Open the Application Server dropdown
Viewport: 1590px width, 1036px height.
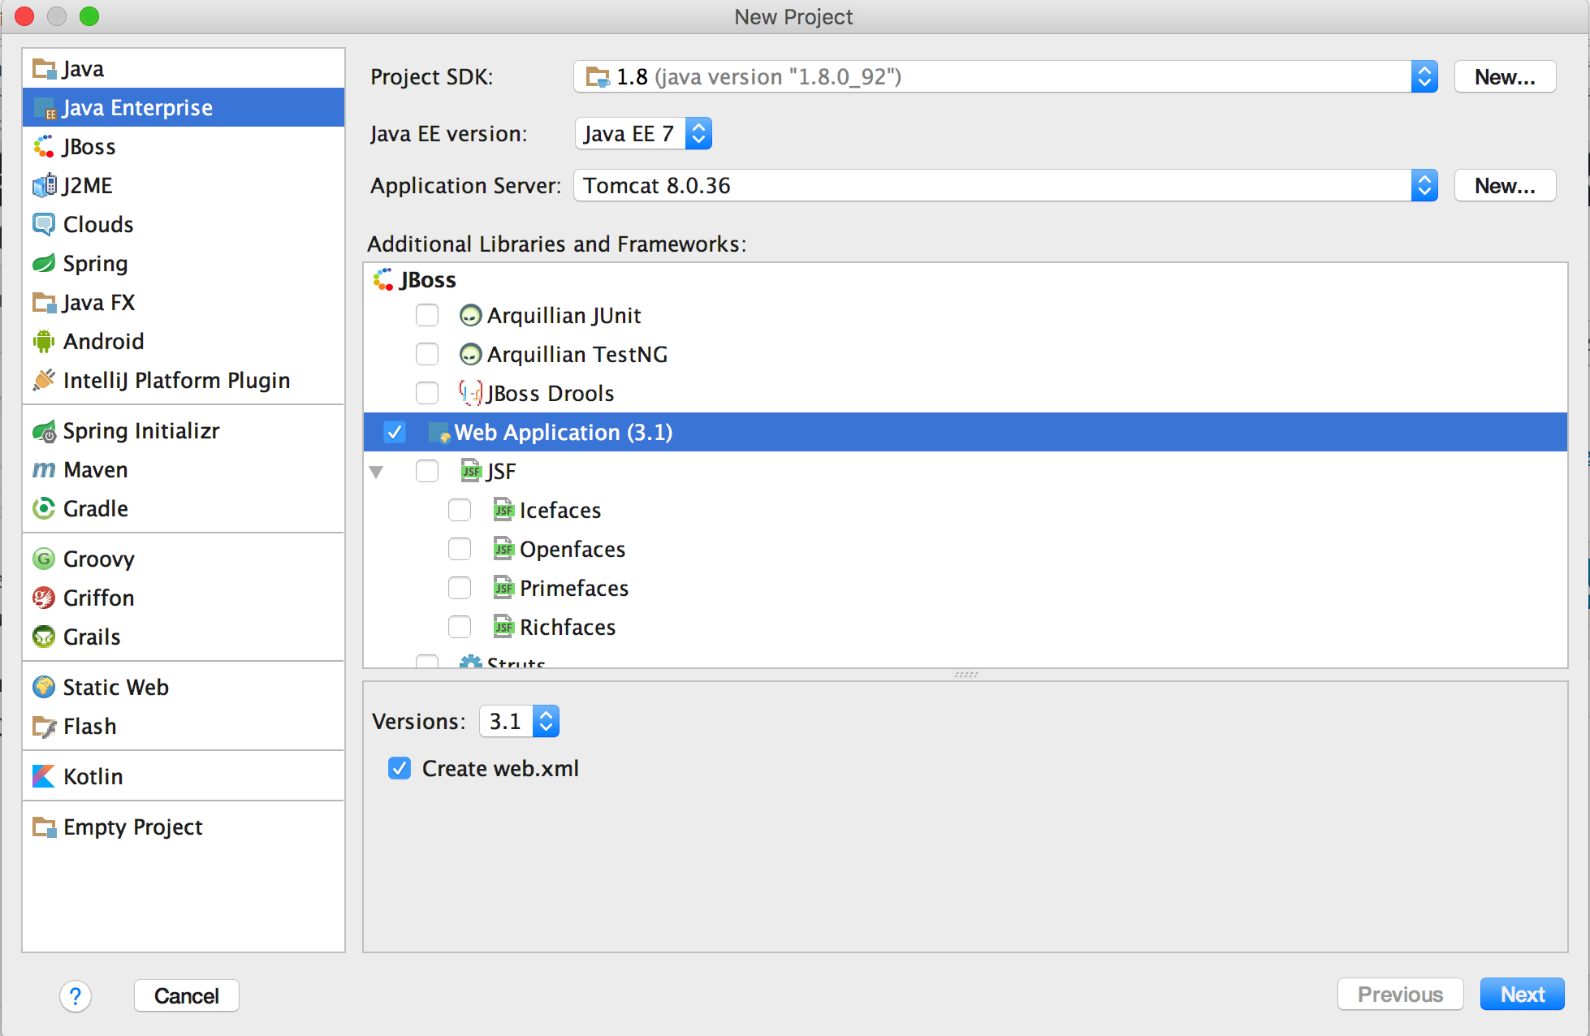pyautogui.click(x=1005, y=186)
